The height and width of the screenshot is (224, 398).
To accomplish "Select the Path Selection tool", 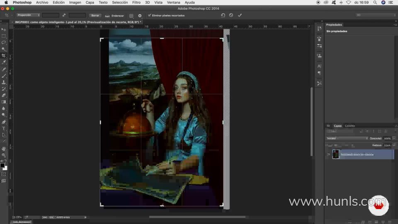I will (4, 135).
